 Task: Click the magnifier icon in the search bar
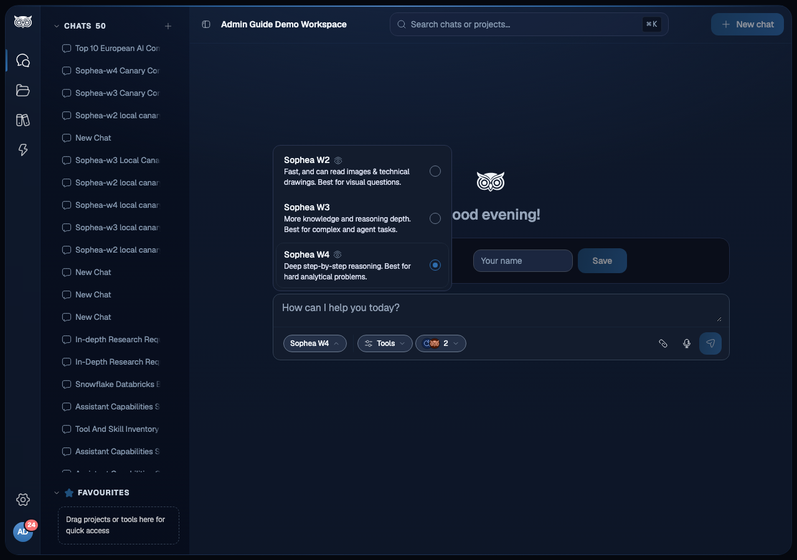click(402, 24)
